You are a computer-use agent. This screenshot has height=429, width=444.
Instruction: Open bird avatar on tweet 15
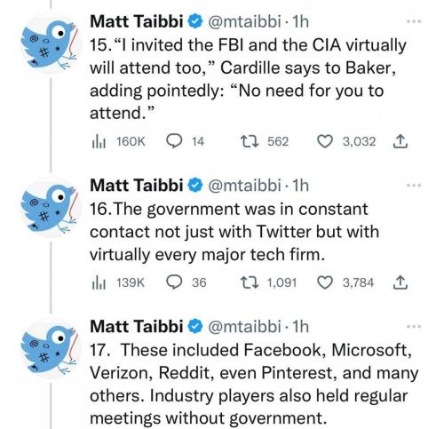[50, 44]
